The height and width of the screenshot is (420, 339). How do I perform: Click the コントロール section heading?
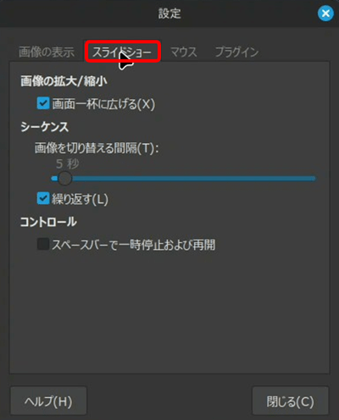pyautogui.click(x=48, y=222)
